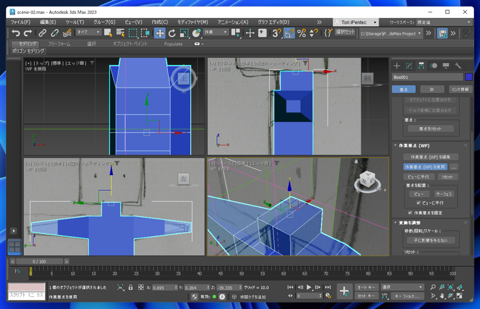The height and width of the screenshot is (309, 480).
Task: Activate the Select Object tool
Action: 108,33
